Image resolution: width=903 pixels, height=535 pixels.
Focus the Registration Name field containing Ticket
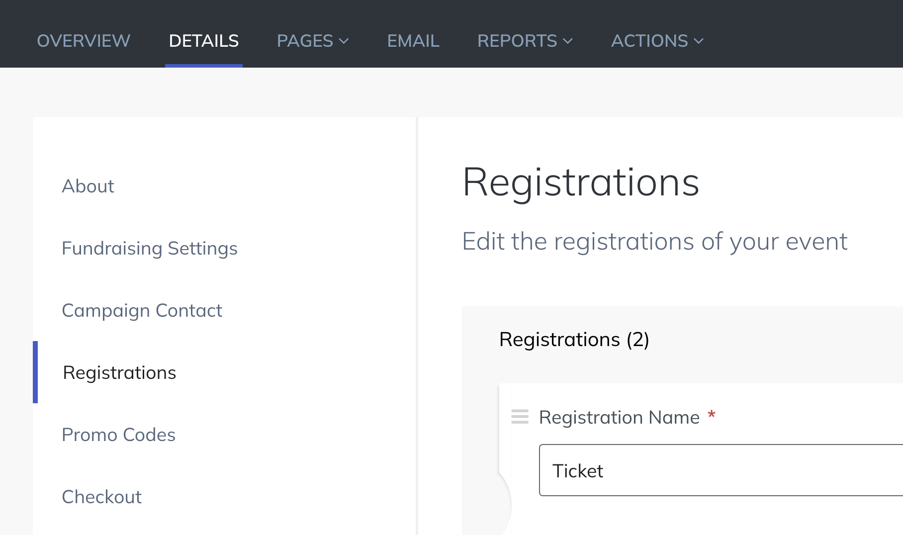721,470
